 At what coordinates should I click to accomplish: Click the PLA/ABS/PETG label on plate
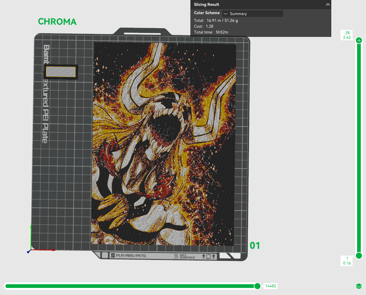(x=131, y=256)
